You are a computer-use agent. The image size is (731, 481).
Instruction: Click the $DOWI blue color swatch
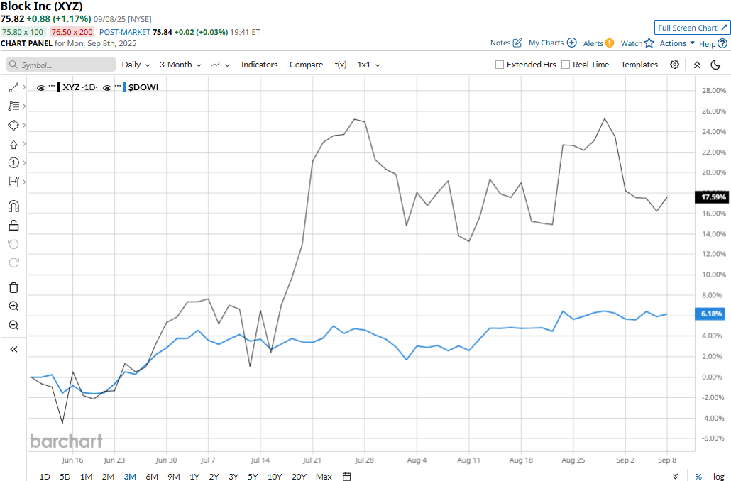click(x=124, y=87)
